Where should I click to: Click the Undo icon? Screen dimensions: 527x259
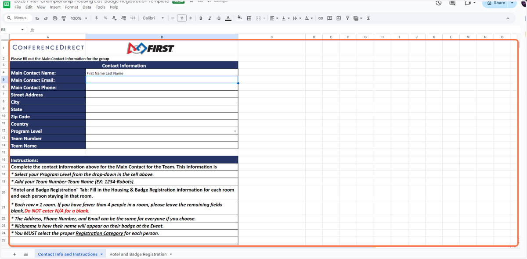(x=37, y=18)
